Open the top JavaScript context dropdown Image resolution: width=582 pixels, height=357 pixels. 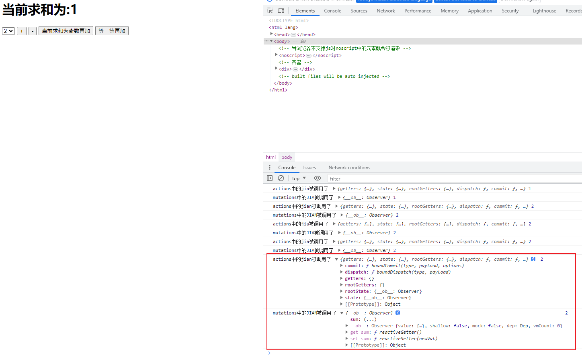pos(299,178)
